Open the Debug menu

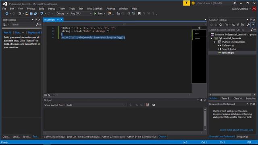(52, 8)
